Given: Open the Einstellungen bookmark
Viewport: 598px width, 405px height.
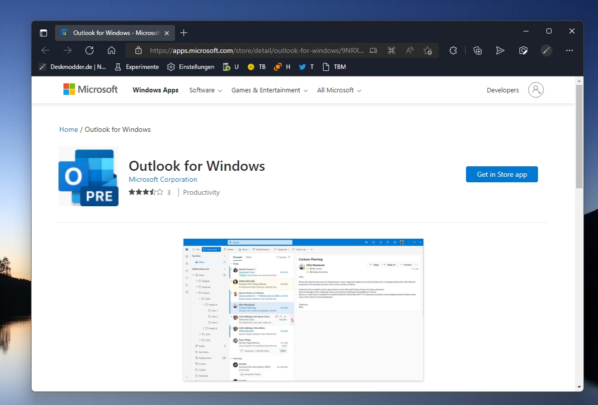Looking at the screenshot, I should pos(190,67).
